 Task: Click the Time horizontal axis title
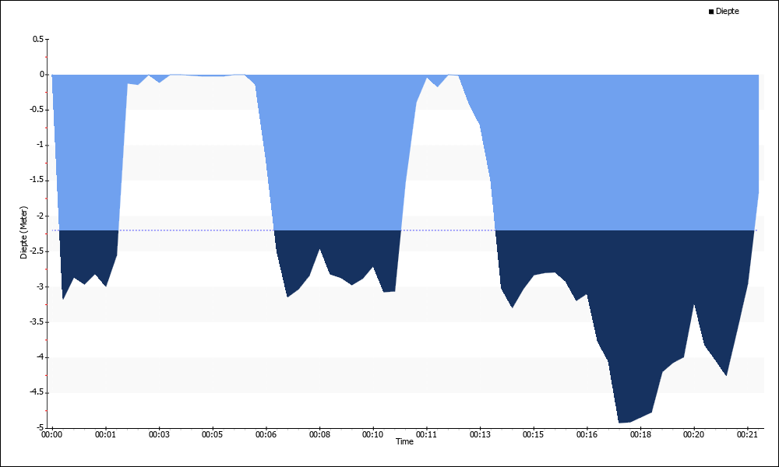pos(404,441)
